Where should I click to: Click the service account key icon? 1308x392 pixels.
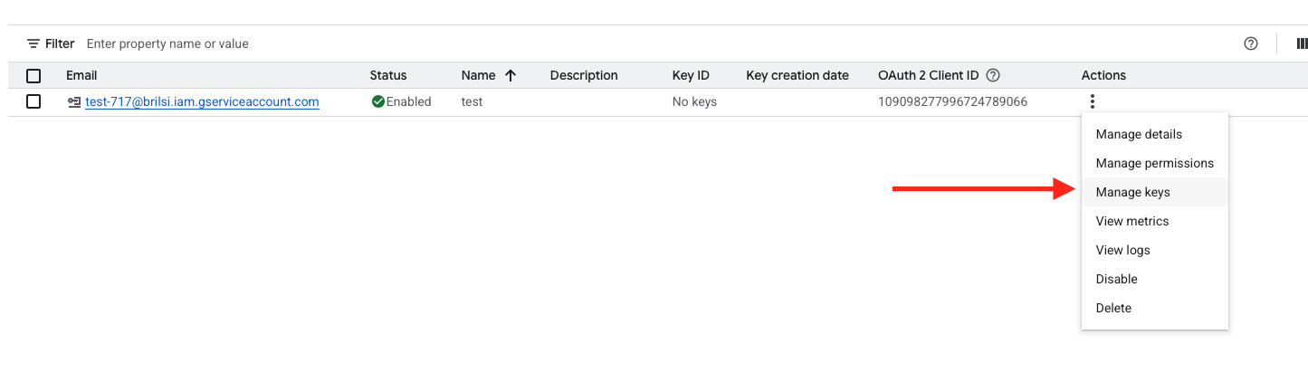[74, 102]
